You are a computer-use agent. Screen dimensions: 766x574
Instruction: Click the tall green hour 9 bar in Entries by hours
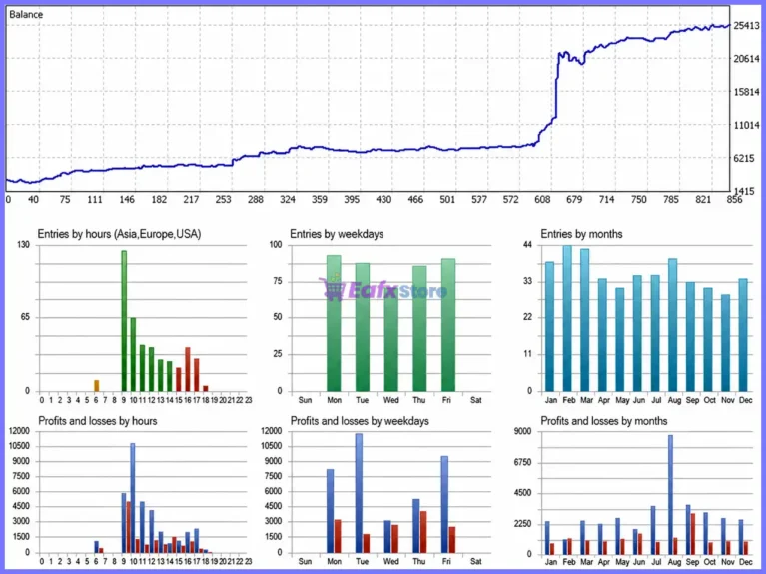tap(124, 321)
